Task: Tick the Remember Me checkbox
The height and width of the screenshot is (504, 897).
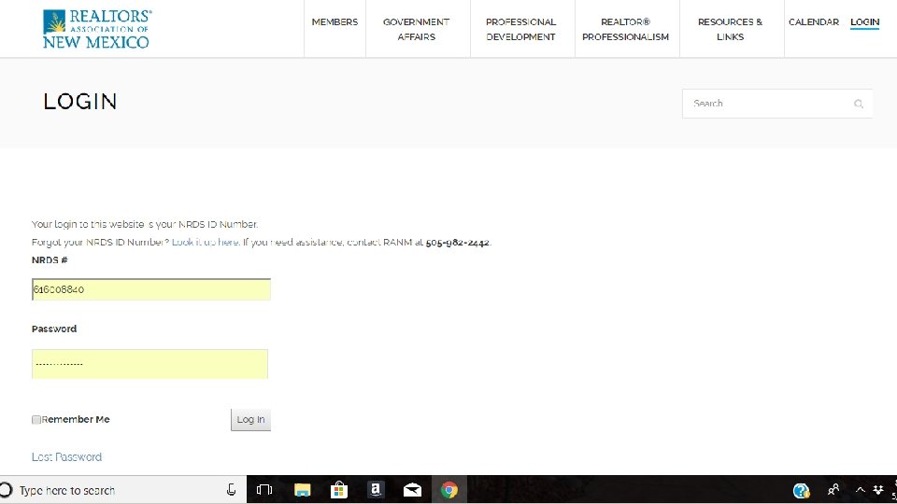Action: tap(36, 420)
